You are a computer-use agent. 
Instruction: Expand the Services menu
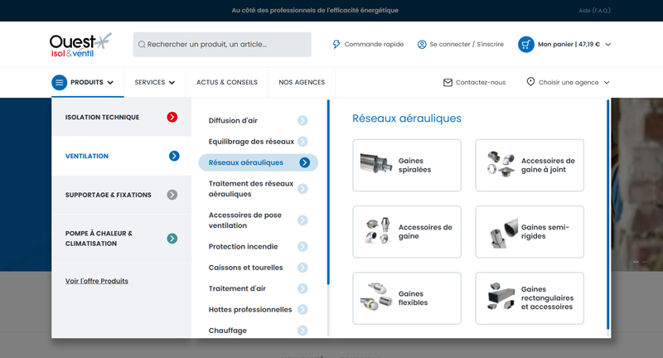tap(155, 83)
